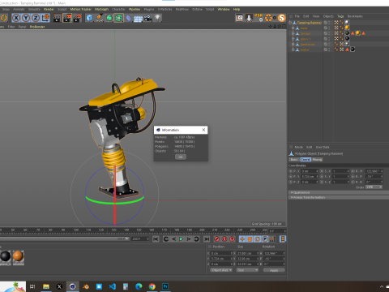Render to Picture Viewer icon
This screenshot has height=292, width=389.
pos(67,18)
